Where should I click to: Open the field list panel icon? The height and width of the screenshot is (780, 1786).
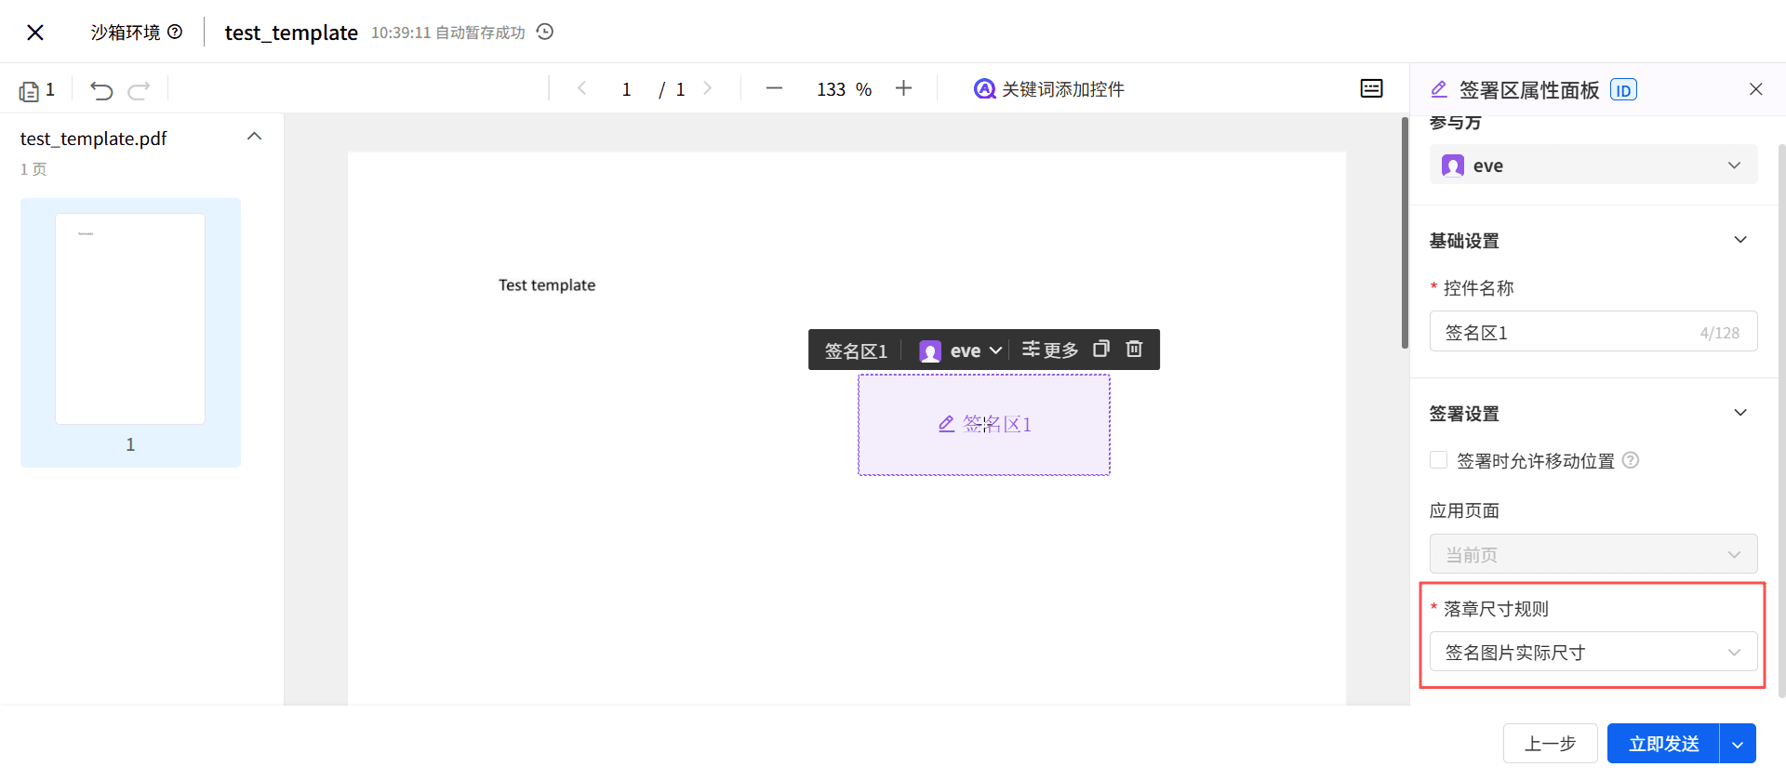[x=1371, y=88]
